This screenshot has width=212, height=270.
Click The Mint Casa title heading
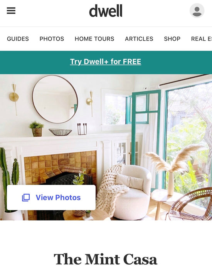[x=106, y=259]
